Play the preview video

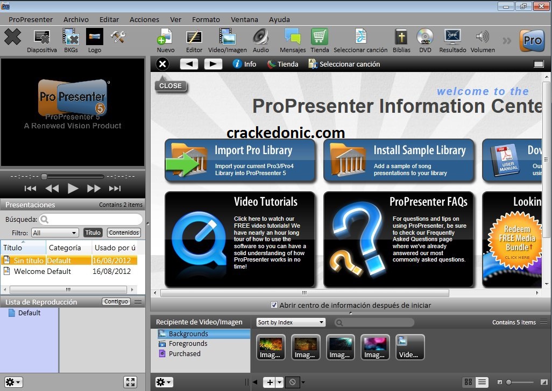(x=73, y=189)
